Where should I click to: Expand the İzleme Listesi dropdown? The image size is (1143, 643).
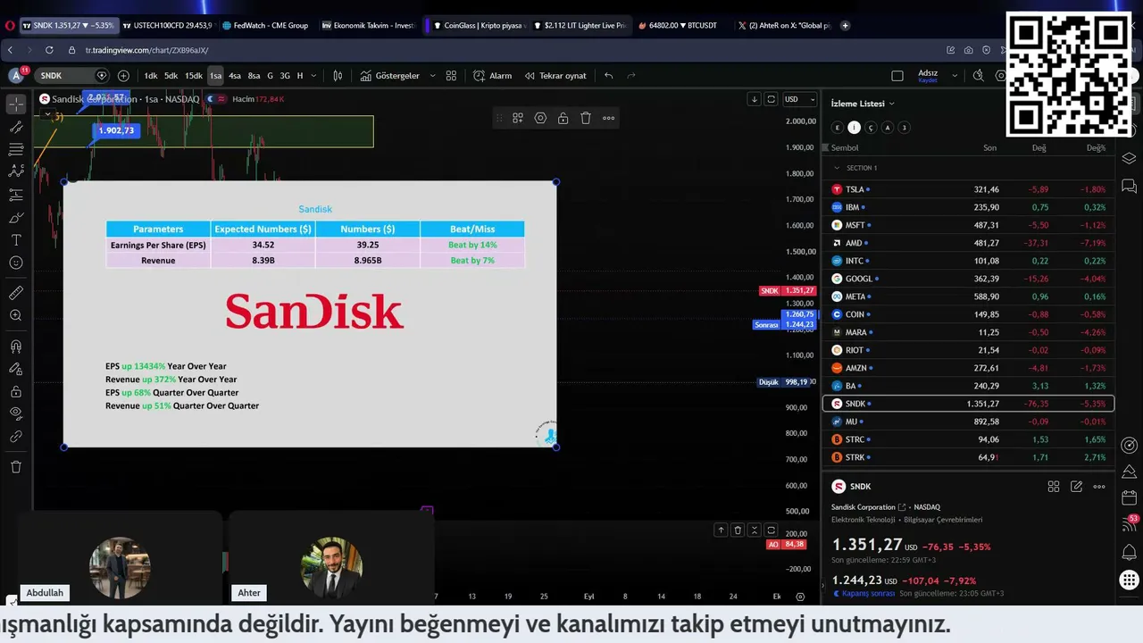[864, 104]
